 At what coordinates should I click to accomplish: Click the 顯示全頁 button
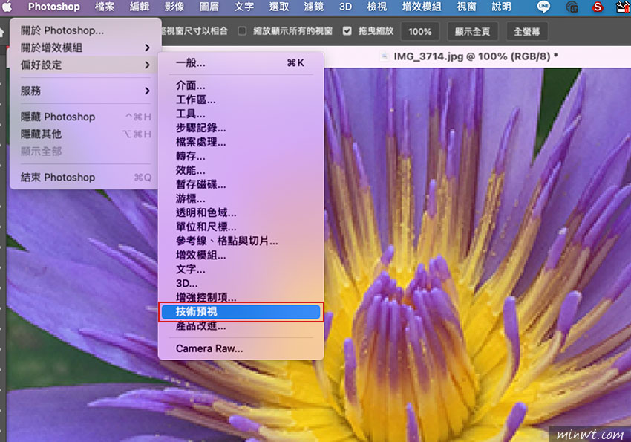click(472, 32)
